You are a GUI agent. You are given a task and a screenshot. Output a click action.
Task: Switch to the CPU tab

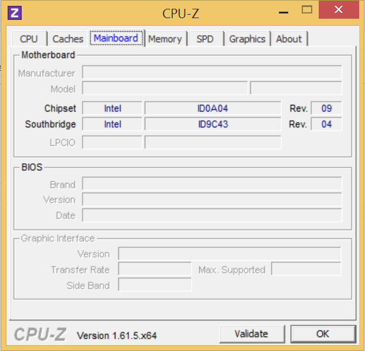click(x=29, y=39)
